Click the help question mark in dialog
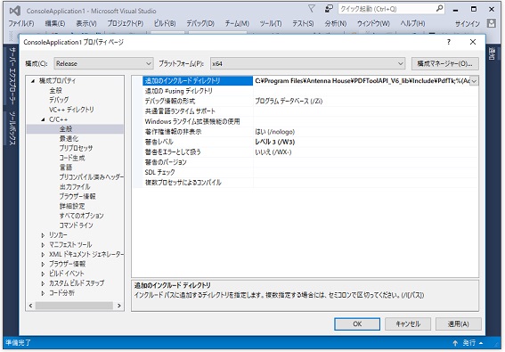This screenshot has width=505, height=352. 449,42
